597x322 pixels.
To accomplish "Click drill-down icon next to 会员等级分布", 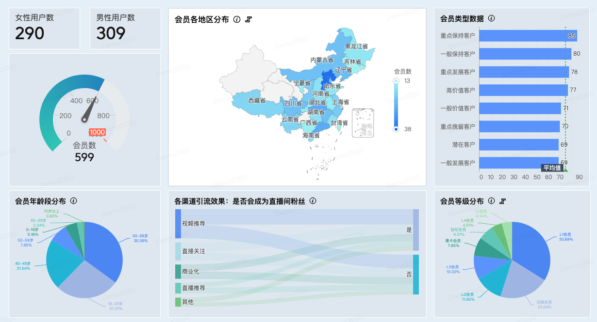I will tap(503, 201).
